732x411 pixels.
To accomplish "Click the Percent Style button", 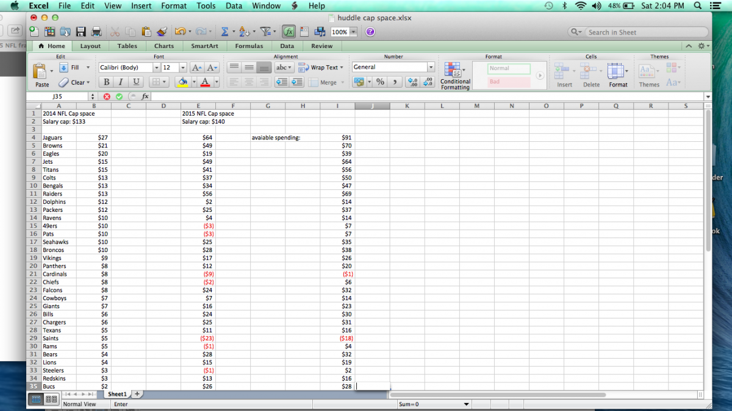I will pos(380,82).
